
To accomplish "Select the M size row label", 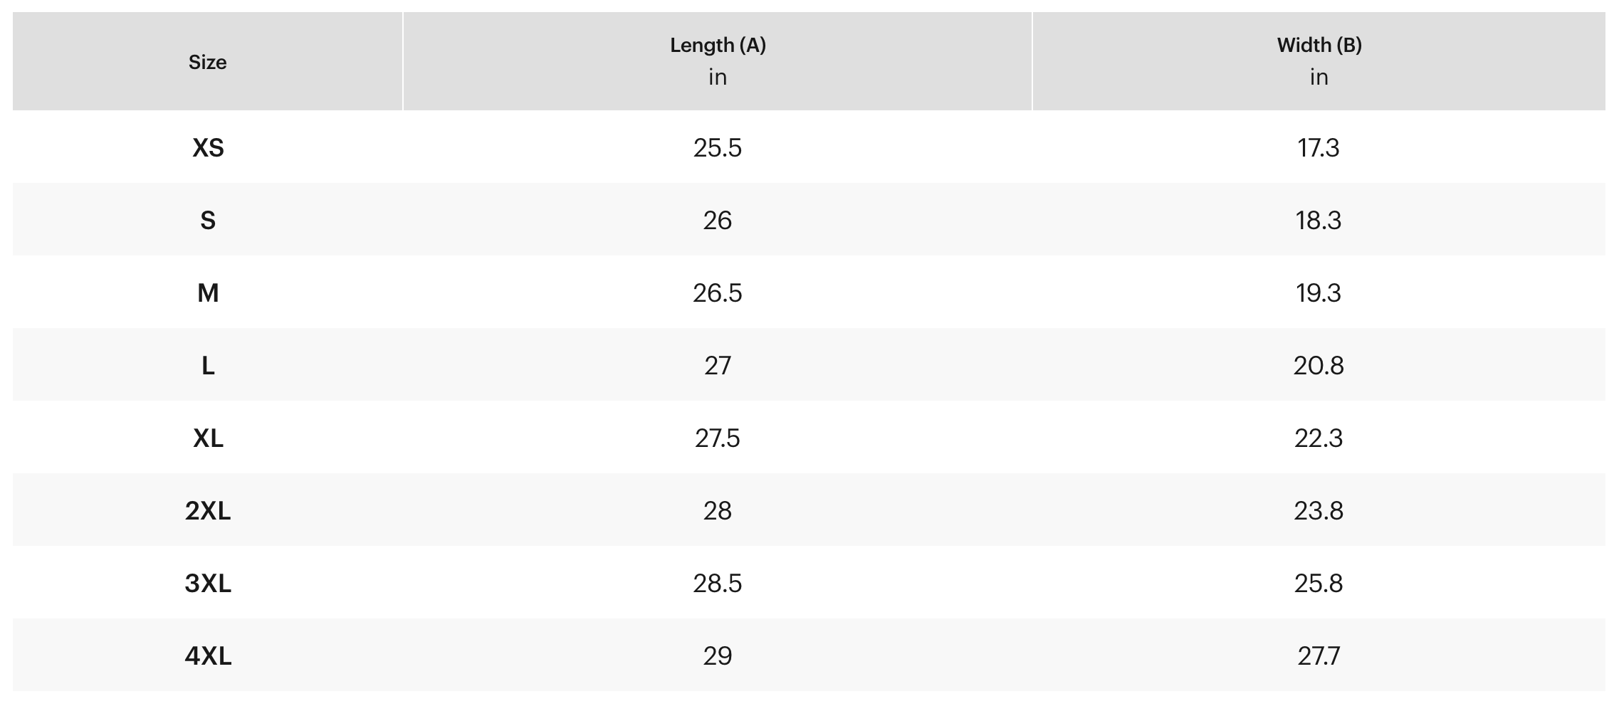I will pos(208,293).
